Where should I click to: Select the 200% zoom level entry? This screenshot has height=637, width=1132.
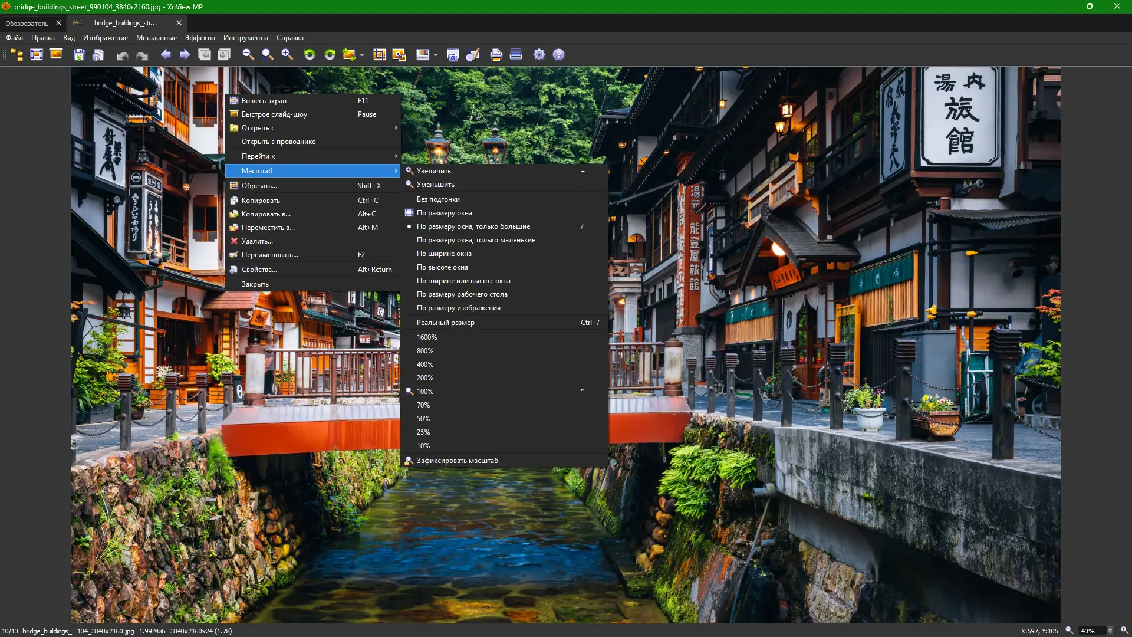pos(424,378)
